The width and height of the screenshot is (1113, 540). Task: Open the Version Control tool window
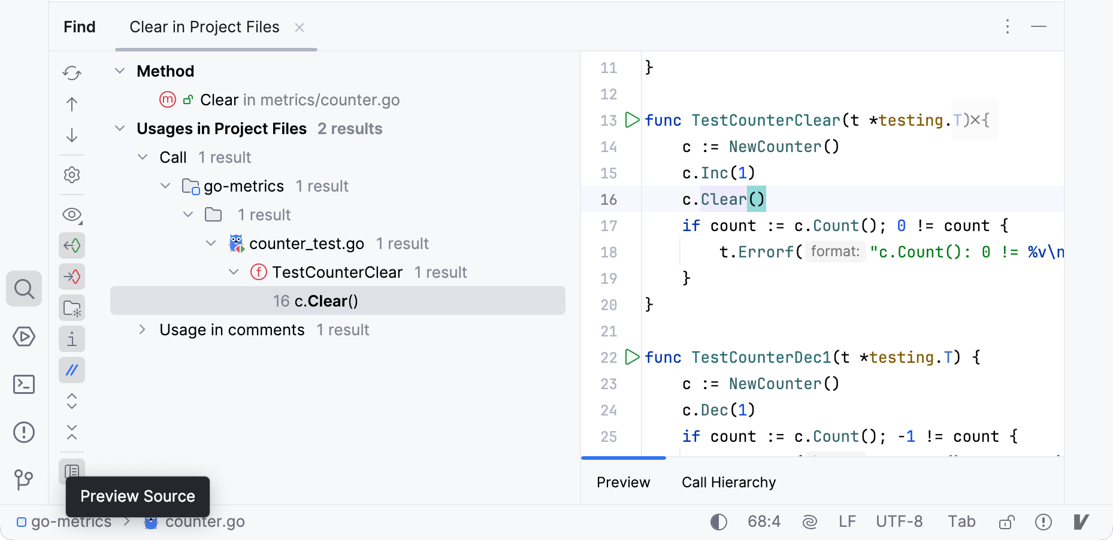24,480
